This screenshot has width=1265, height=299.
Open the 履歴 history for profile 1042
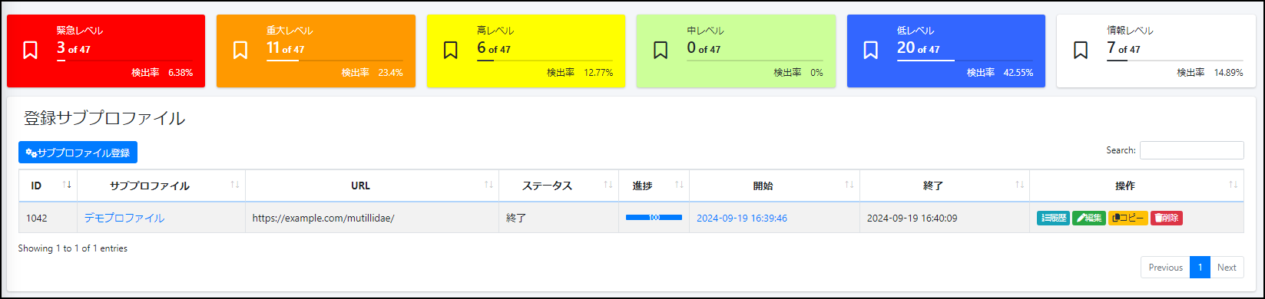pos(1053,218)
